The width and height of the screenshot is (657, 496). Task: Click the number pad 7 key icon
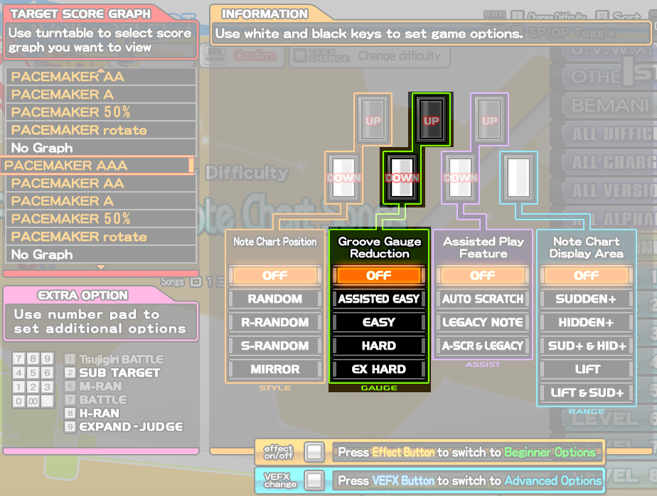click(19, 359)
